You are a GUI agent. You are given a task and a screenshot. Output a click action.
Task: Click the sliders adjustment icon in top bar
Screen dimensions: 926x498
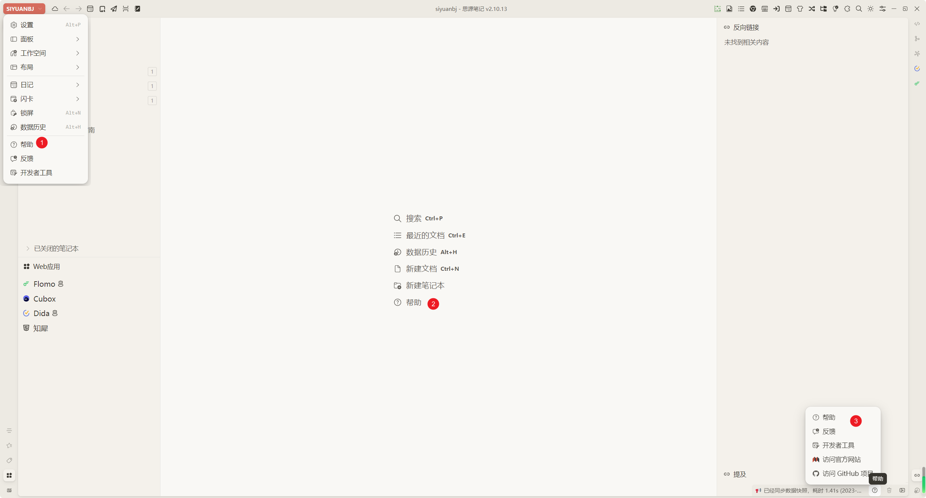883,9
